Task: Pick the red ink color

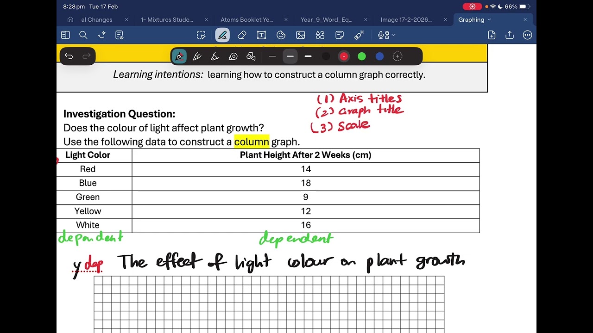Action: coord(344,56)
